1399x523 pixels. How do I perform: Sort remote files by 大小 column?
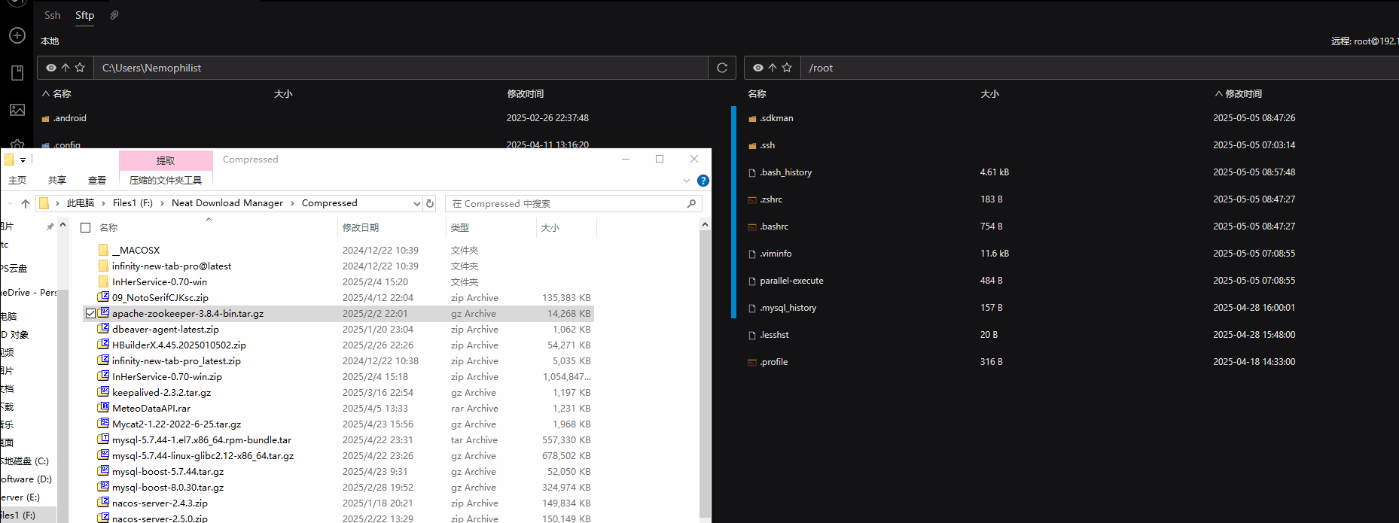click(x=989, y=94)
